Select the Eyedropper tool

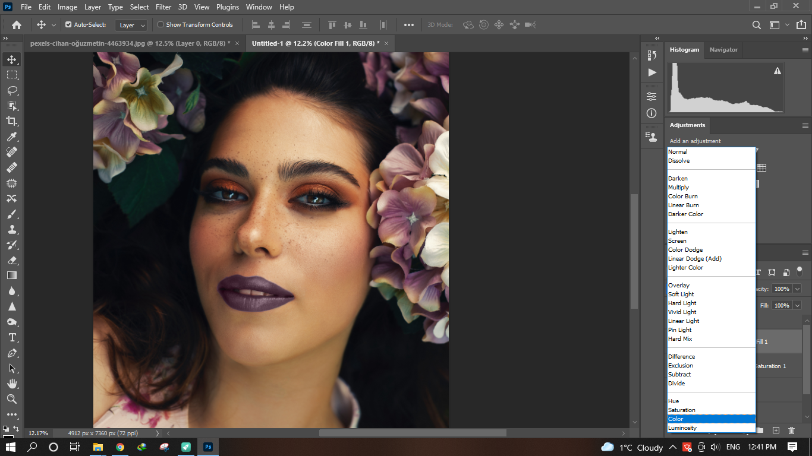click(12, 137)
